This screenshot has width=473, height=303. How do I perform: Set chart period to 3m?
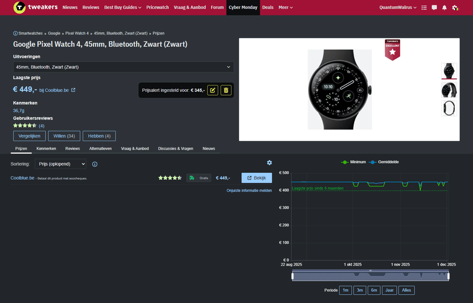click(359, 291)
